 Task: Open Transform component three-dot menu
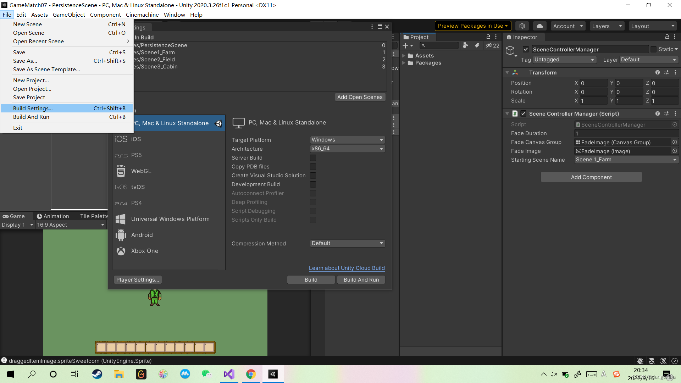coord(675,72)
